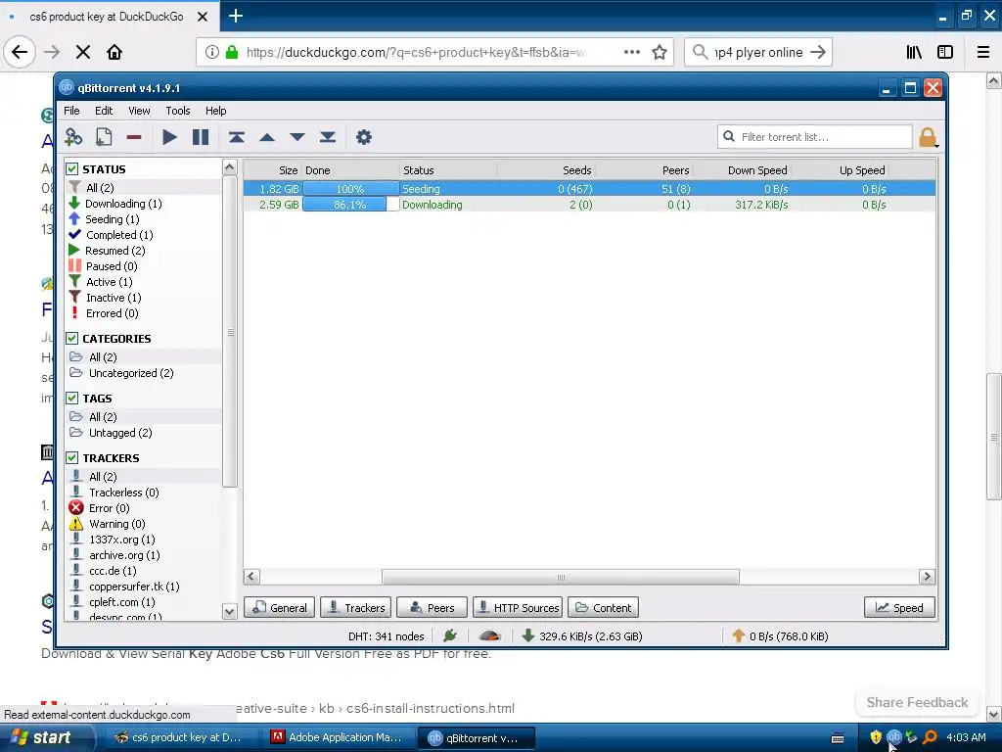The width and height of the screenshot is (1002, 752).
Task: Open the Edit menu
Action: (x=104, y=111)
